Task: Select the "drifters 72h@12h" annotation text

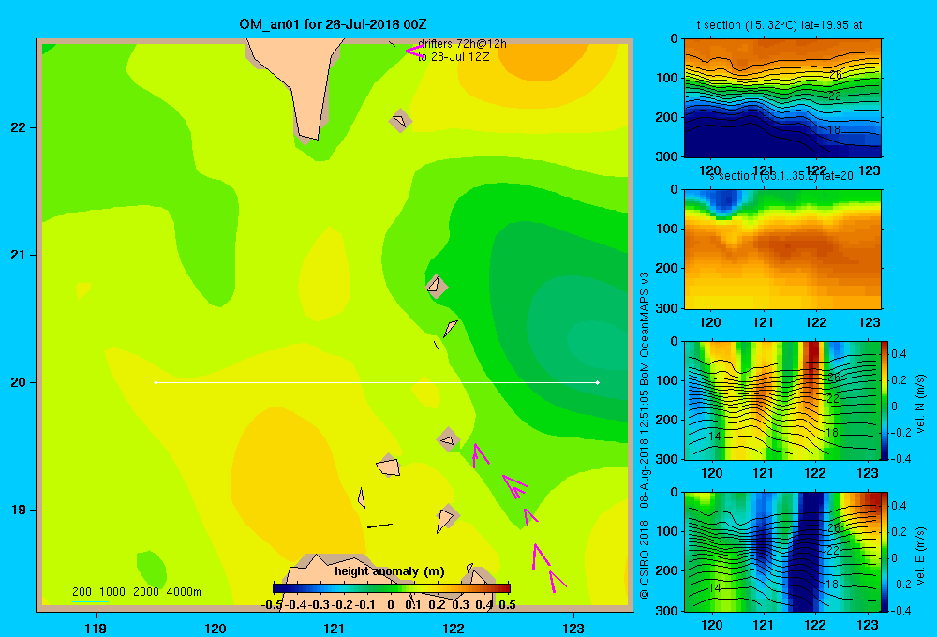Action: click(462, 44)
